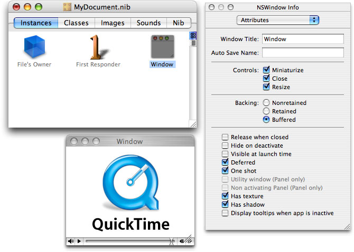Click the Backing: label
The height and width of the screenshot is (252, 354).
(x=247, y=103)
